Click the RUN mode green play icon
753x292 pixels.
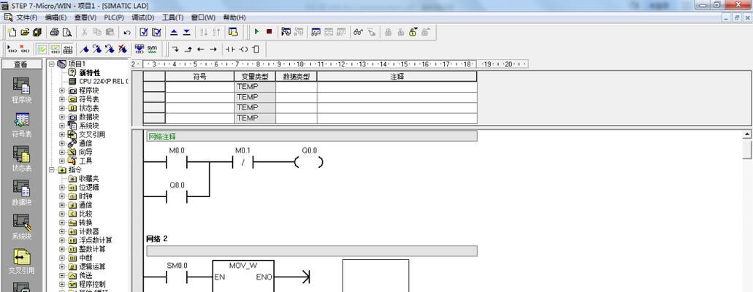(x=256, y=32)
